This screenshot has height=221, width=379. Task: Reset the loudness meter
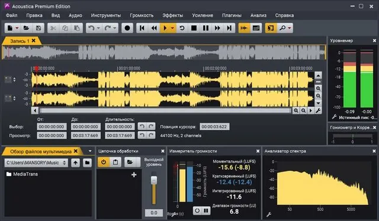click(x=197, y=210)
